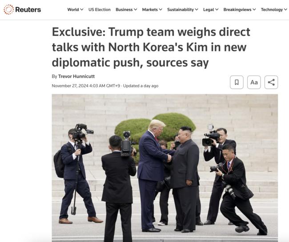Open the Business menu item
This screenshot has width=289, height=242.
[x=124, y=10]
